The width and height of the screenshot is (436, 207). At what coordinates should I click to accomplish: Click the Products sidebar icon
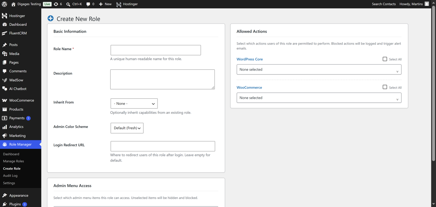tap(5, 109)
